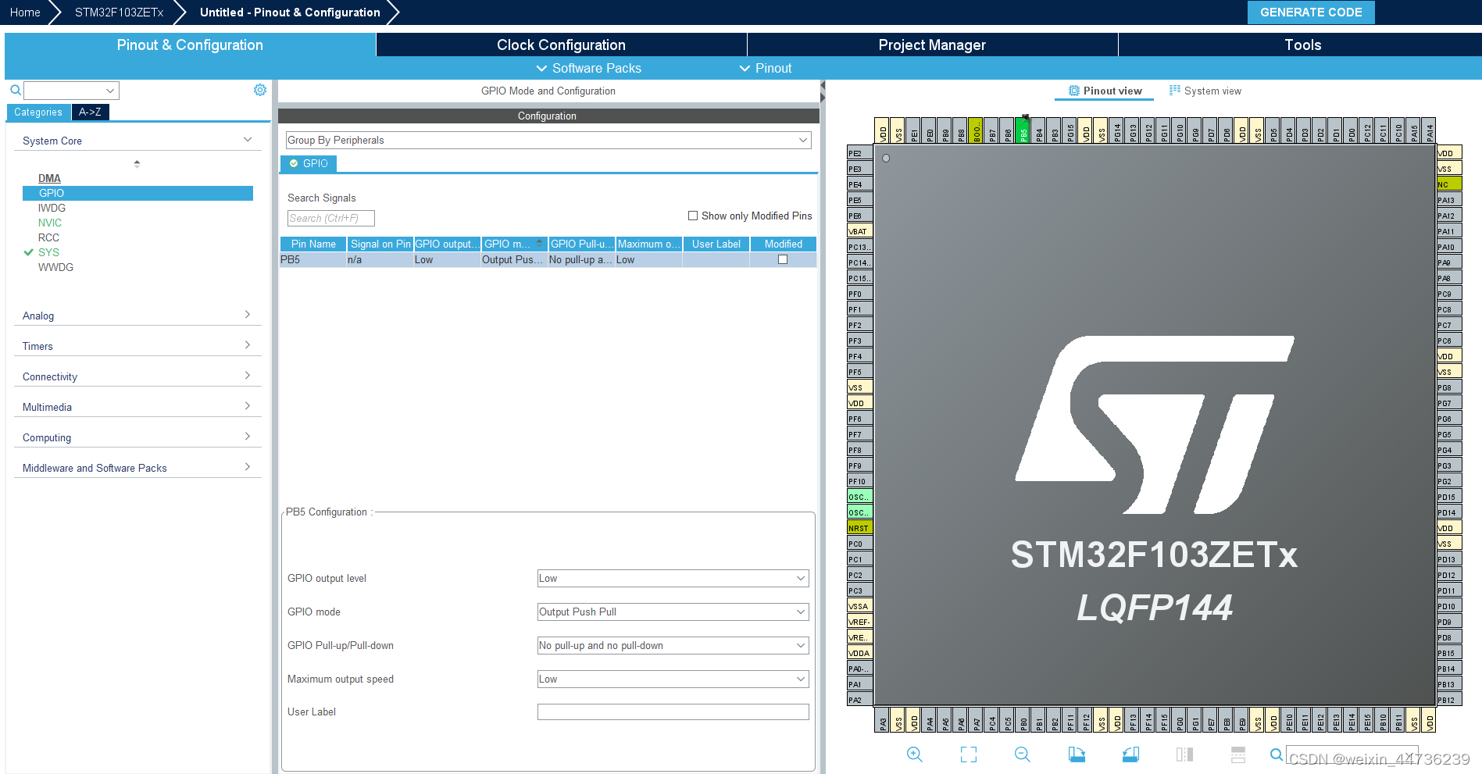1482x774 pixels.
Task: Rotate the chip view clockwise
Action: tap(1077, 754)
